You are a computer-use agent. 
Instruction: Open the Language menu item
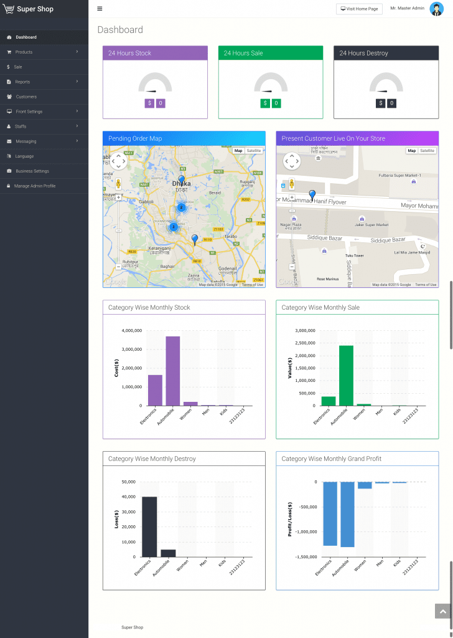click(x=44, y=156)
